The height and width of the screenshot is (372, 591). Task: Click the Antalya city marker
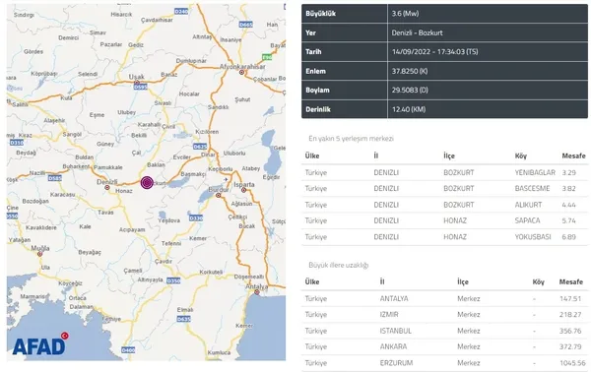[x=257, y=292]
